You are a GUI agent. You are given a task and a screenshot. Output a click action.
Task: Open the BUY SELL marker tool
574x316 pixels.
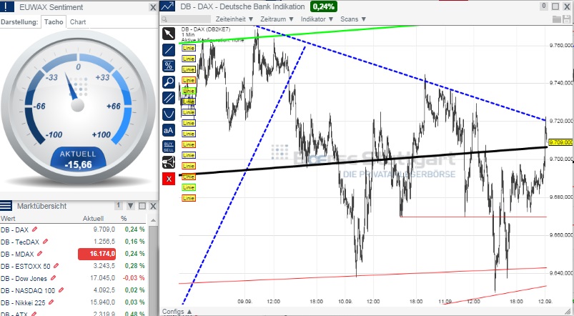coord(169,147)
